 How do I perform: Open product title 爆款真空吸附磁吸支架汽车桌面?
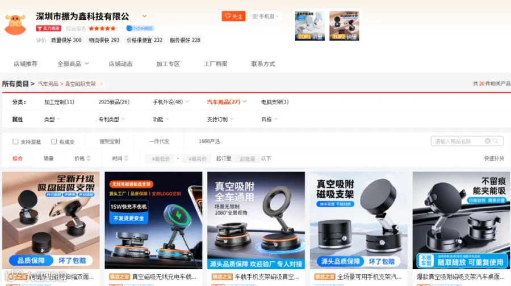click(461, 277)
